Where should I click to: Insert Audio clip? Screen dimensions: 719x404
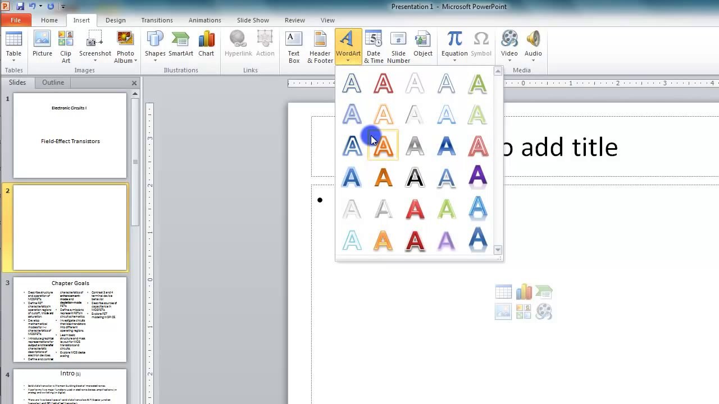pos(533,47)
